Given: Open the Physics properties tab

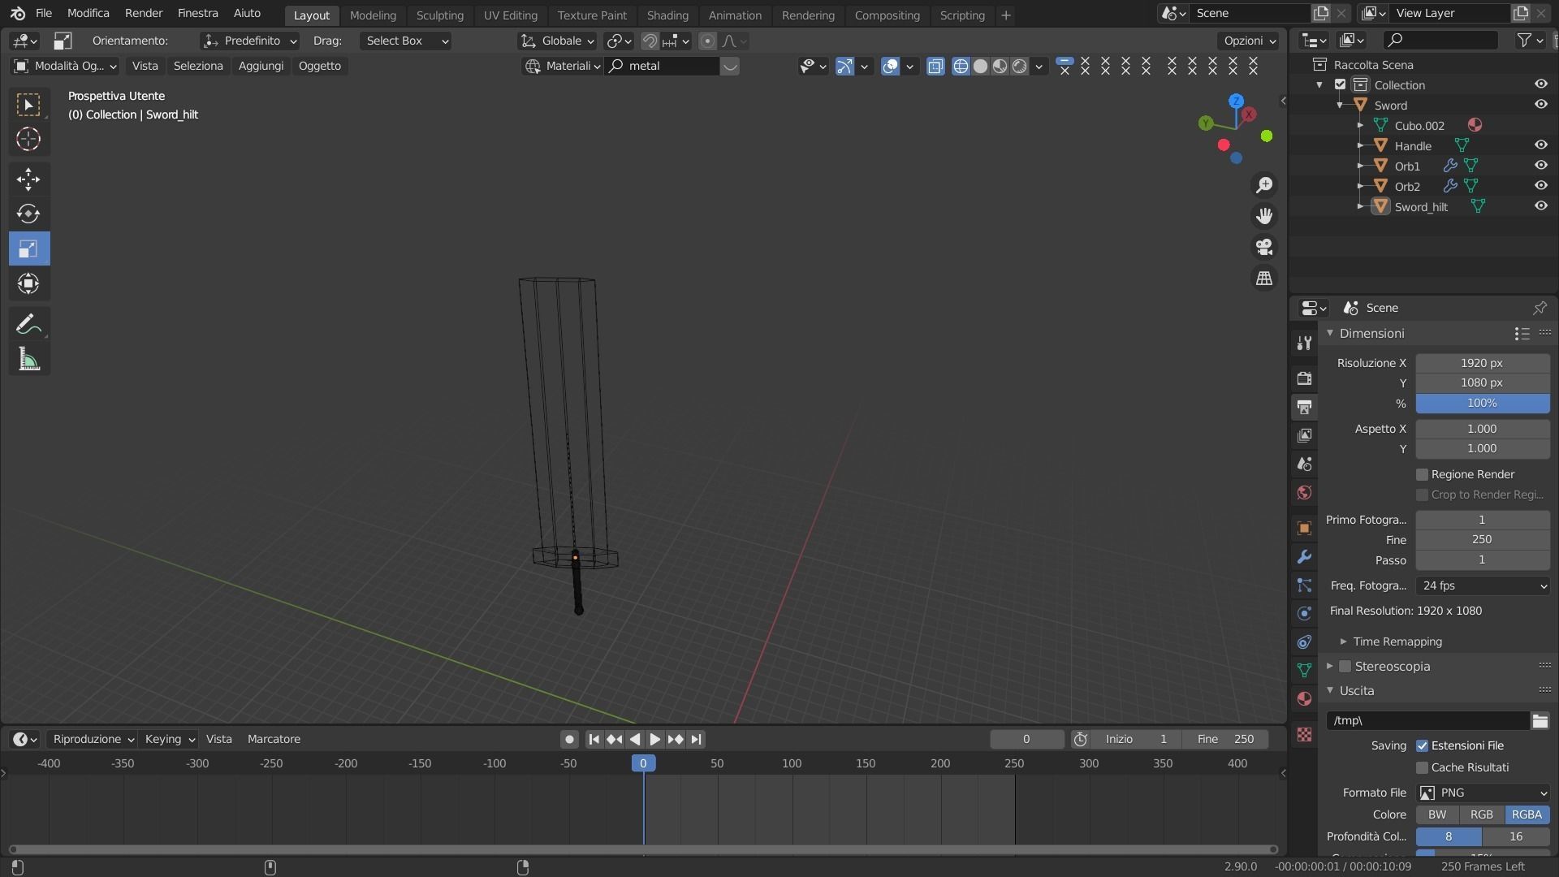Looking at the screenshot, I should click(x=1304, y=613).
